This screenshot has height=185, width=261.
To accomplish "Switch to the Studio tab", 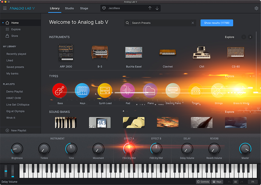I will point(69,8).
